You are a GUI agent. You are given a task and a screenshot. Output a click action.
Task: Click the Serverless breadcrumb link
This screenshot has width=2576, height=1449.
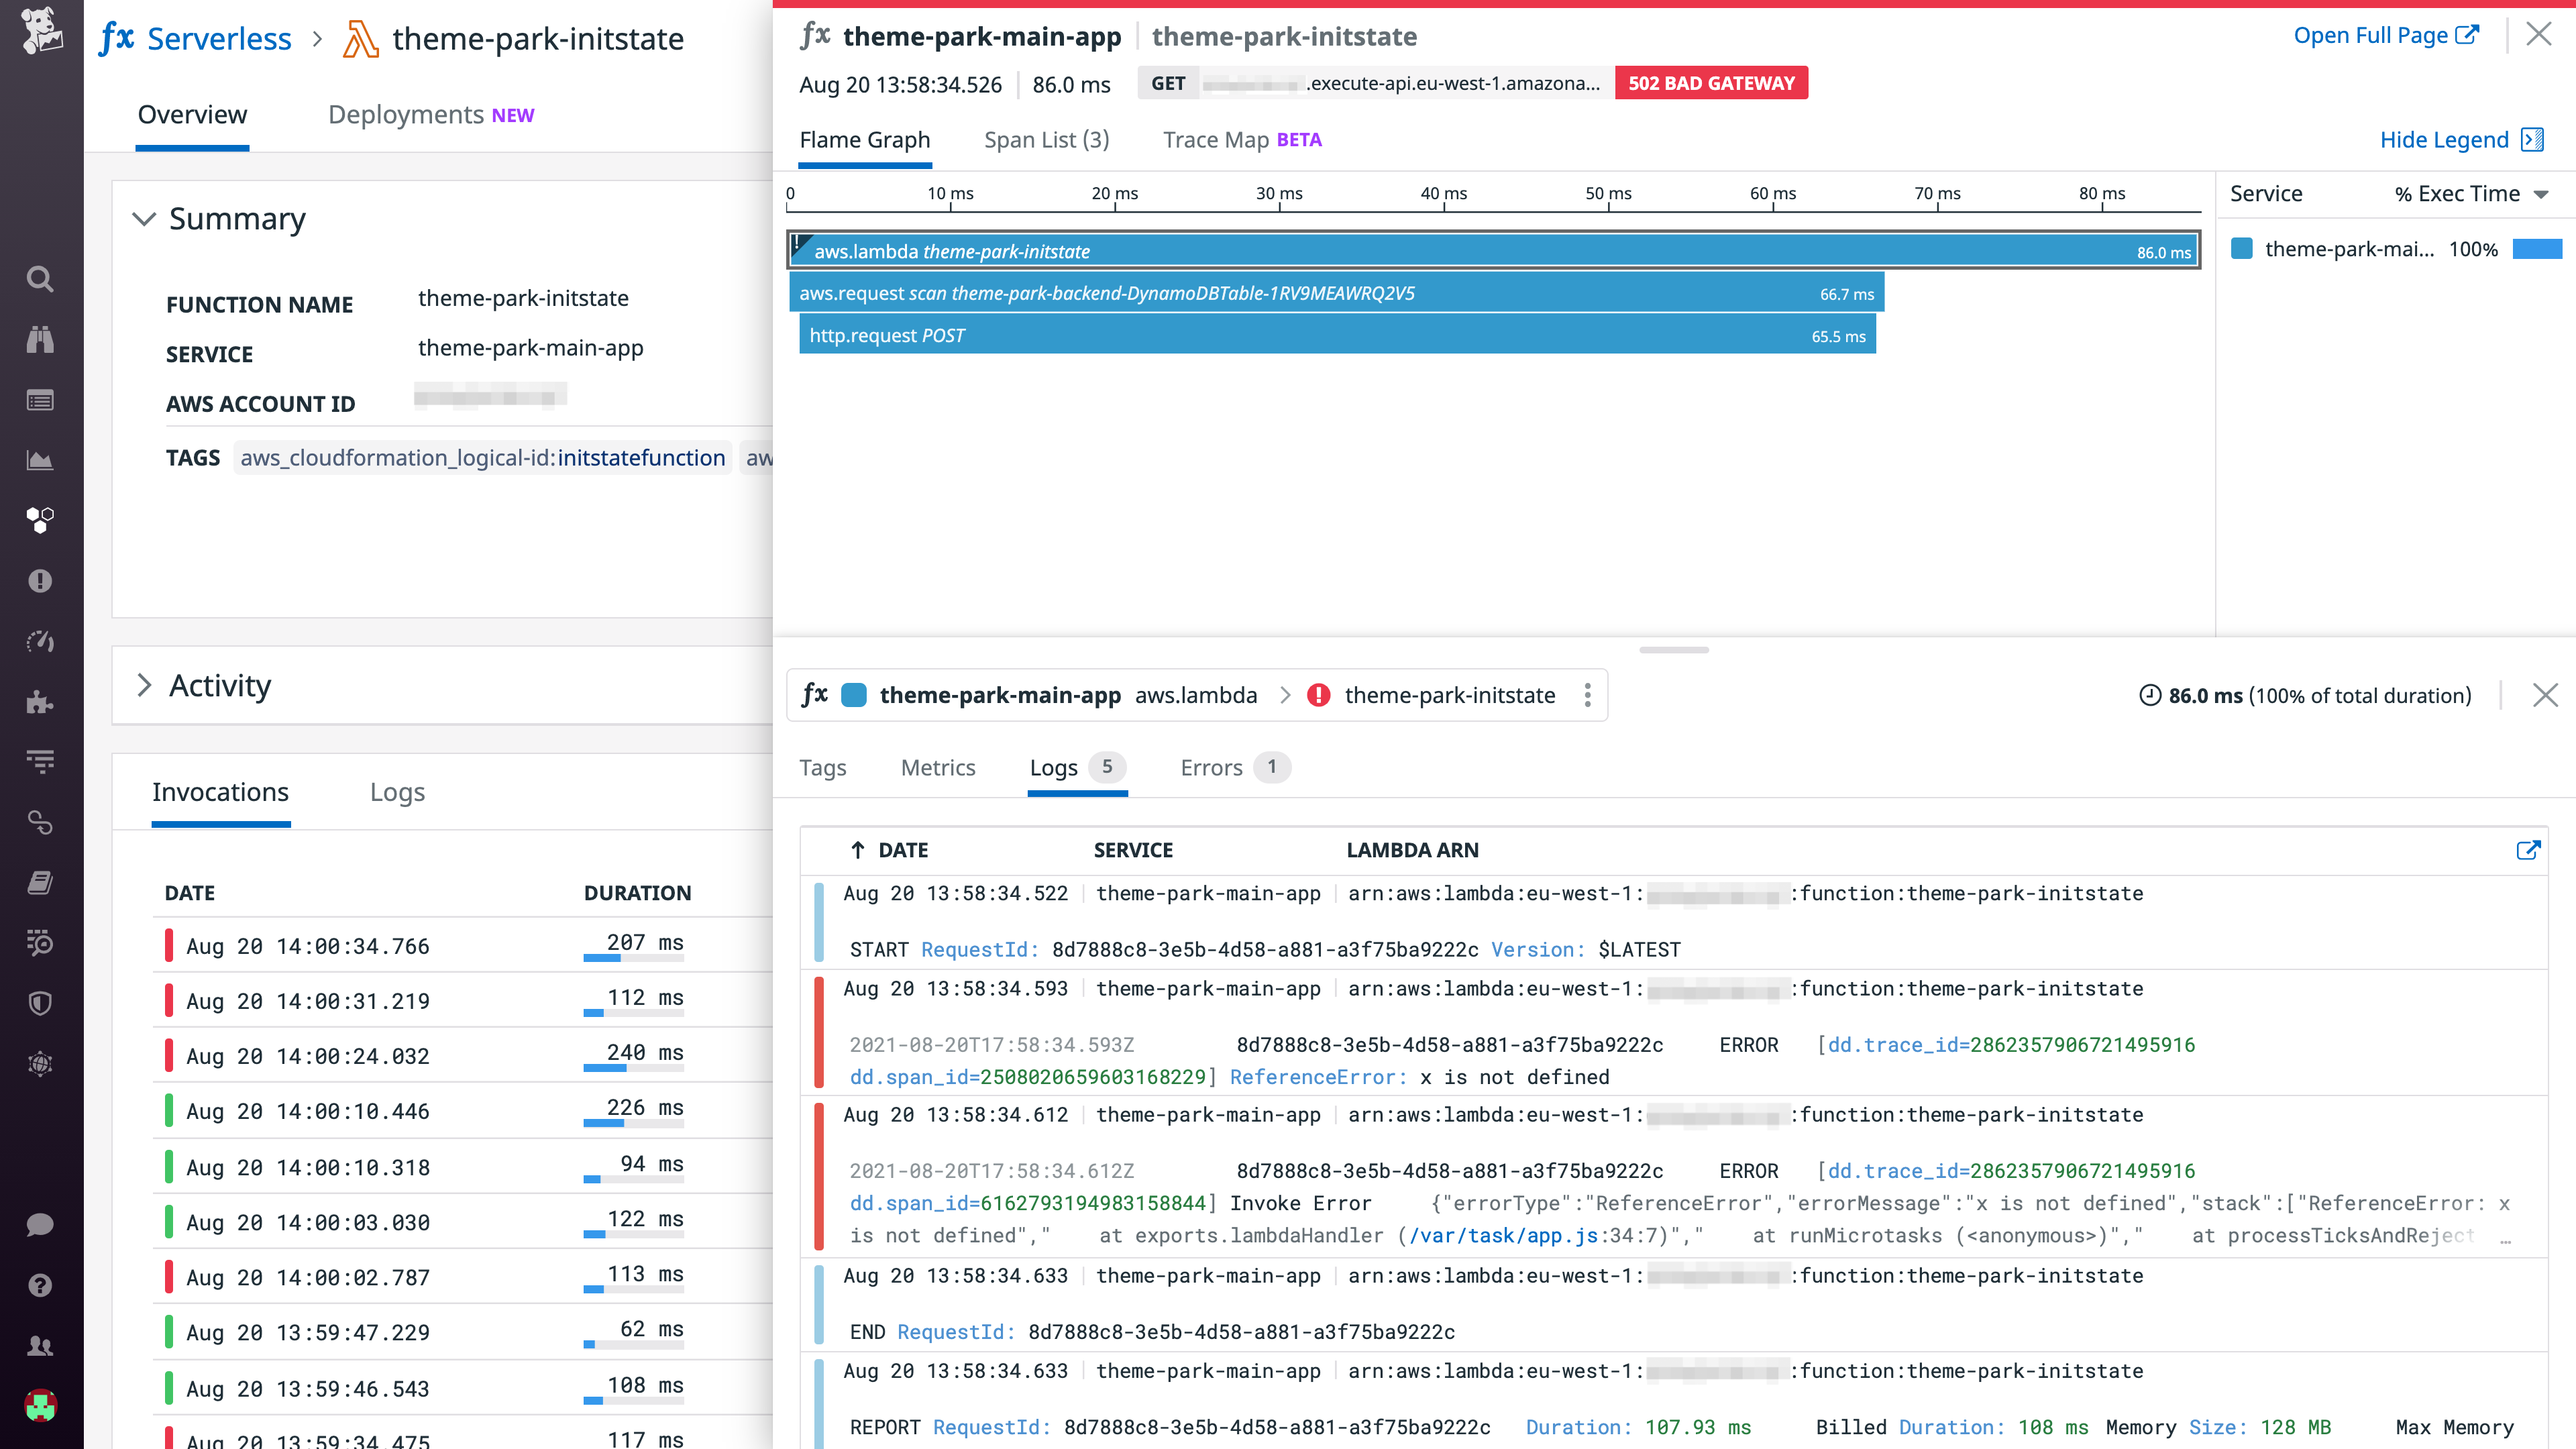tap(218, 39)
